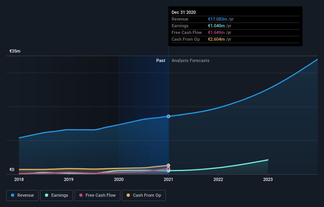Image resolution: width=324 pixels, height=207 pixels.
Task: Select the 2022 x-axis label
Action: pyautogui.click(x=218, y=179)
